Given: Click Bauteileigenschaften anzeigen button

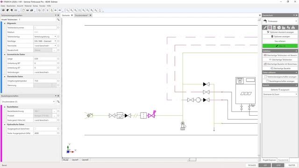Looking at the screenshot, I should point(280,81).
